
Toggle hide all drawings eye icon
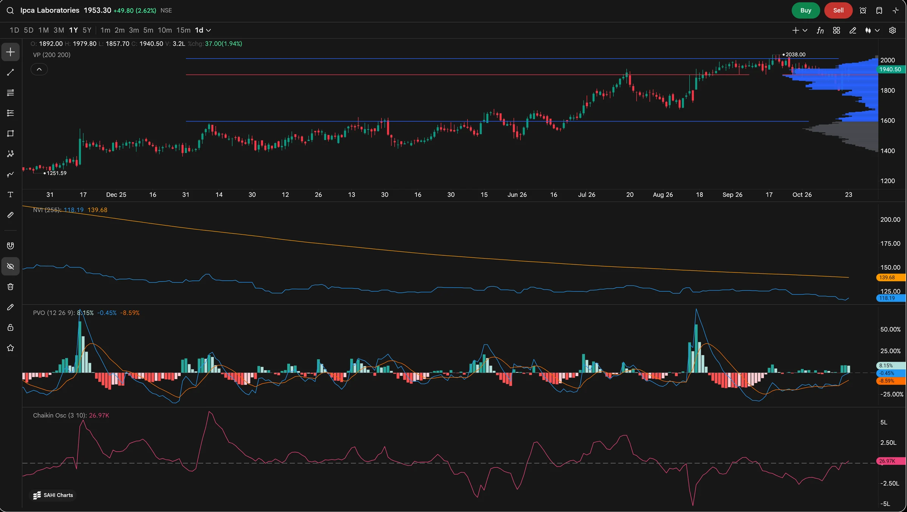(x=11, y=266)
